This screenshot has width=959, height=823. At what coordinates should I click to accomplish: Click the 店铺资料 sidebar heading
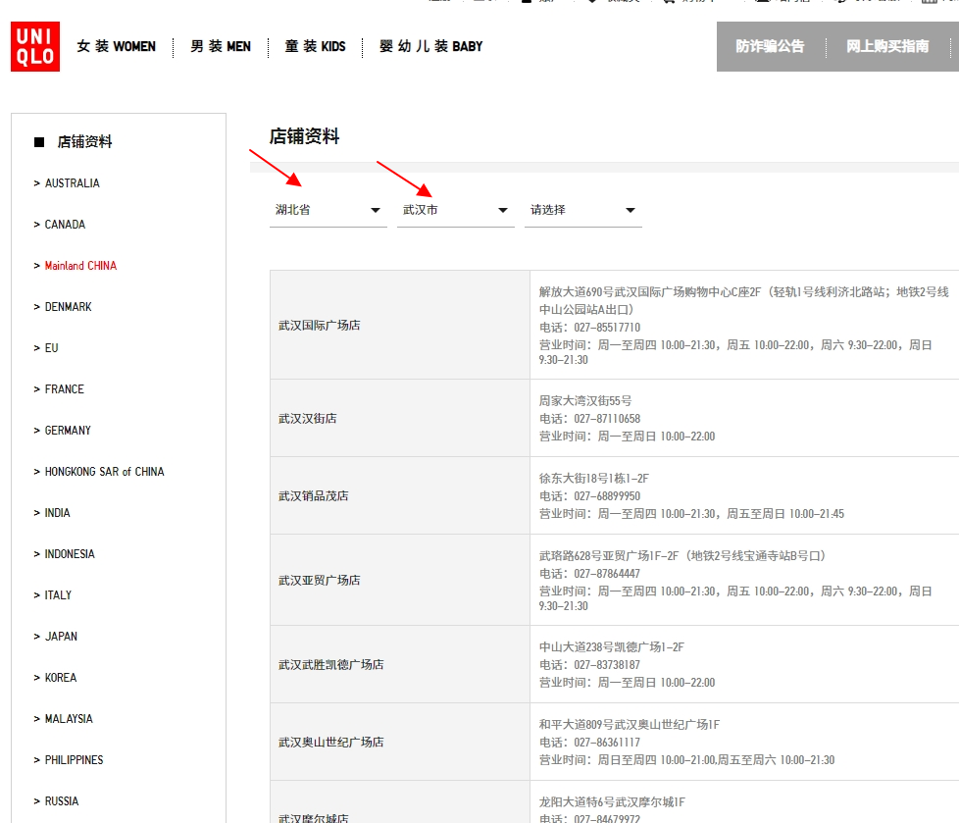coord(84,142)
